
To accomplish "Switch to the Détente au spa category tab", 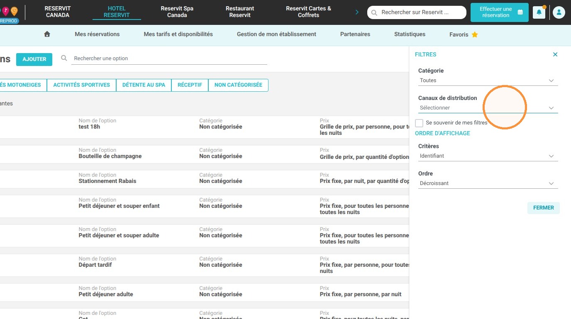I will tap(144, 85).
